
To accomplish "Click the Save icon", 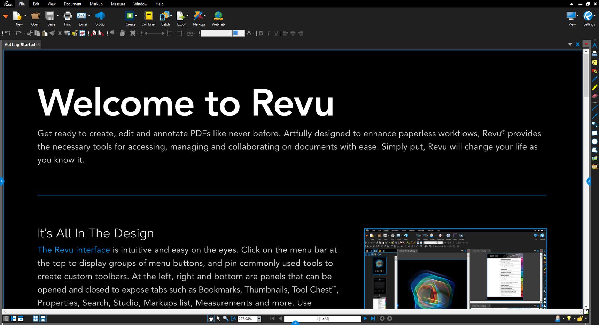I will click(50, 16).
